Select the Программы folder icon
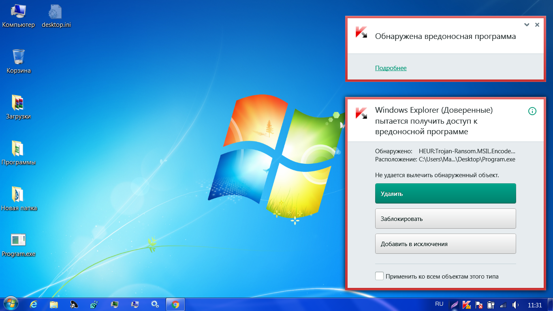The width and height of the screenshot is (553, 311). pos(19,153)
